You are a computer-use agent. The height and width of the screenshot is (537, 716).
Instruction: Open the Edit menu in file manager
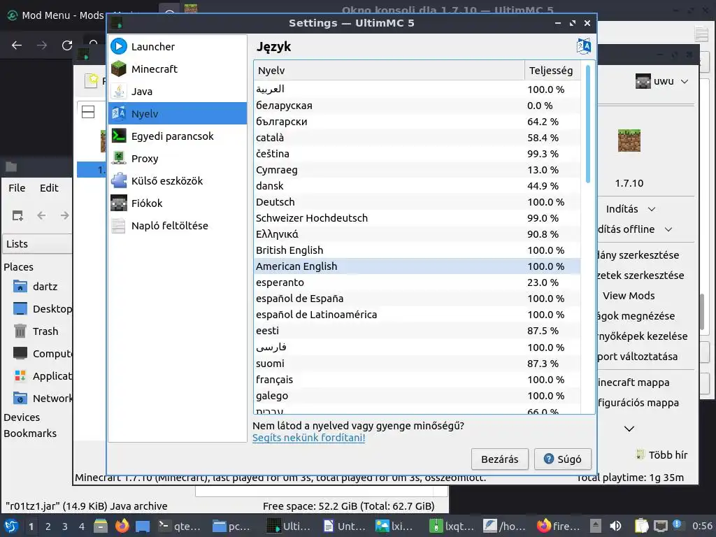click(x=49, y=188)
